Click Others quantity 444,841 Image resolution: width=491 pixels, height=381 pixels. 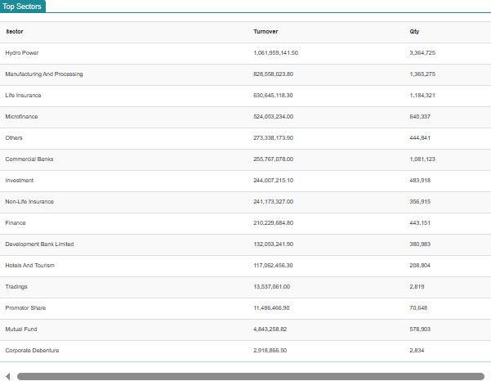tap(420, 138)
